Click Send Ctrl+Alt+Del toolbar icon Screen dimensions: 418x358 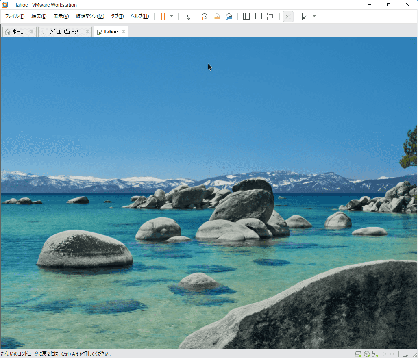pos(187,16)
